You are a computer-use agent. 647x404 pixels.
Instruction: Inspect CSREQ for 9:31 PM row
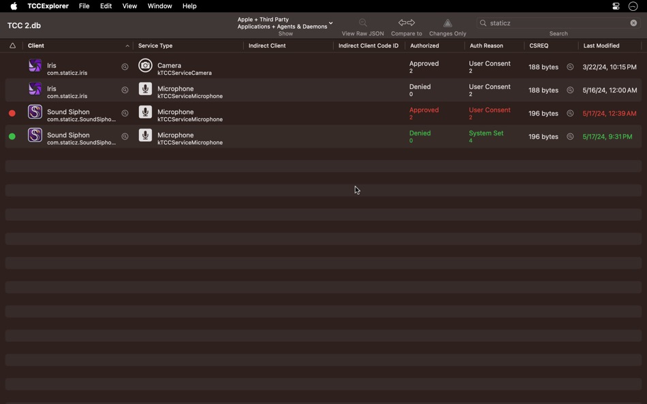[x=570, y=136]
